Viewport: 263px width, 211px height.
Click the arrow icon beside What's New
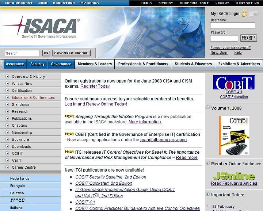tap(7, 84)
